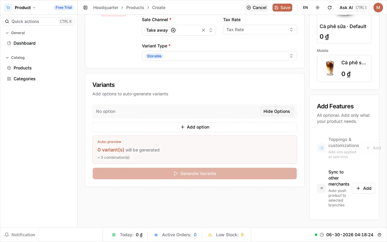Screen dimensions: 387x242
Task: Click the Quick actions magnifier icon
Action: (7, 22)
